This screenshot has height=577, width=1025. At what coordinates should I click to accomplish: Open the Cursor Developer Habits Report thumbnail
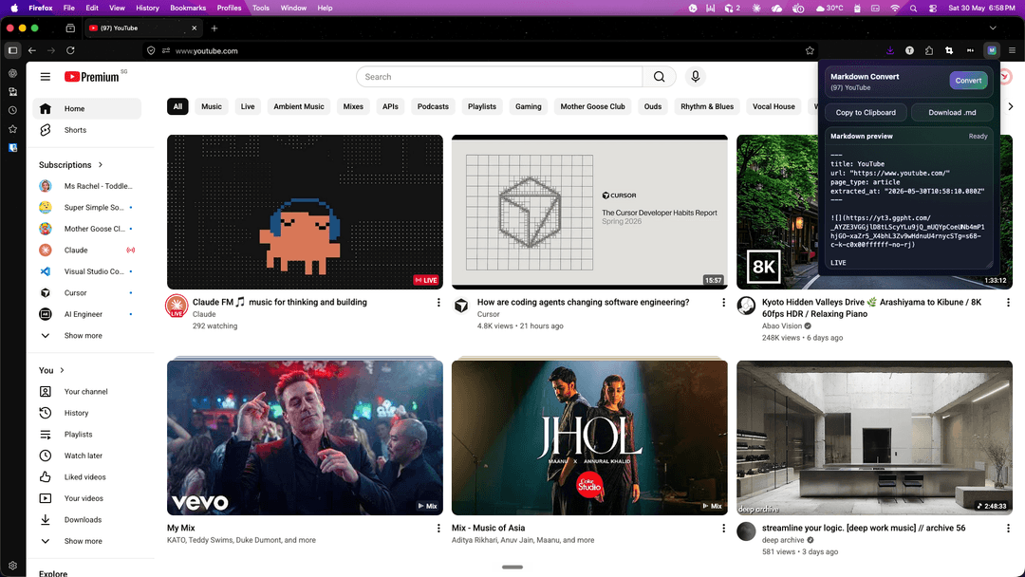coord(589,213)
